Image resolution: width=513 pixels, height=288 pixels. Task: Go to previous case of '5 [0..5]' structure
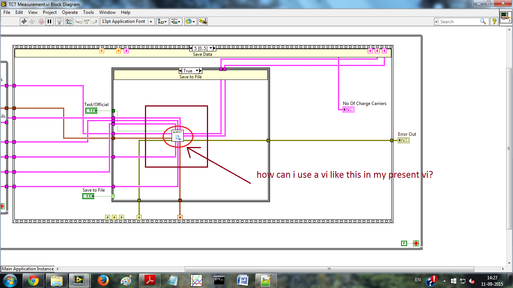point(191,48)
